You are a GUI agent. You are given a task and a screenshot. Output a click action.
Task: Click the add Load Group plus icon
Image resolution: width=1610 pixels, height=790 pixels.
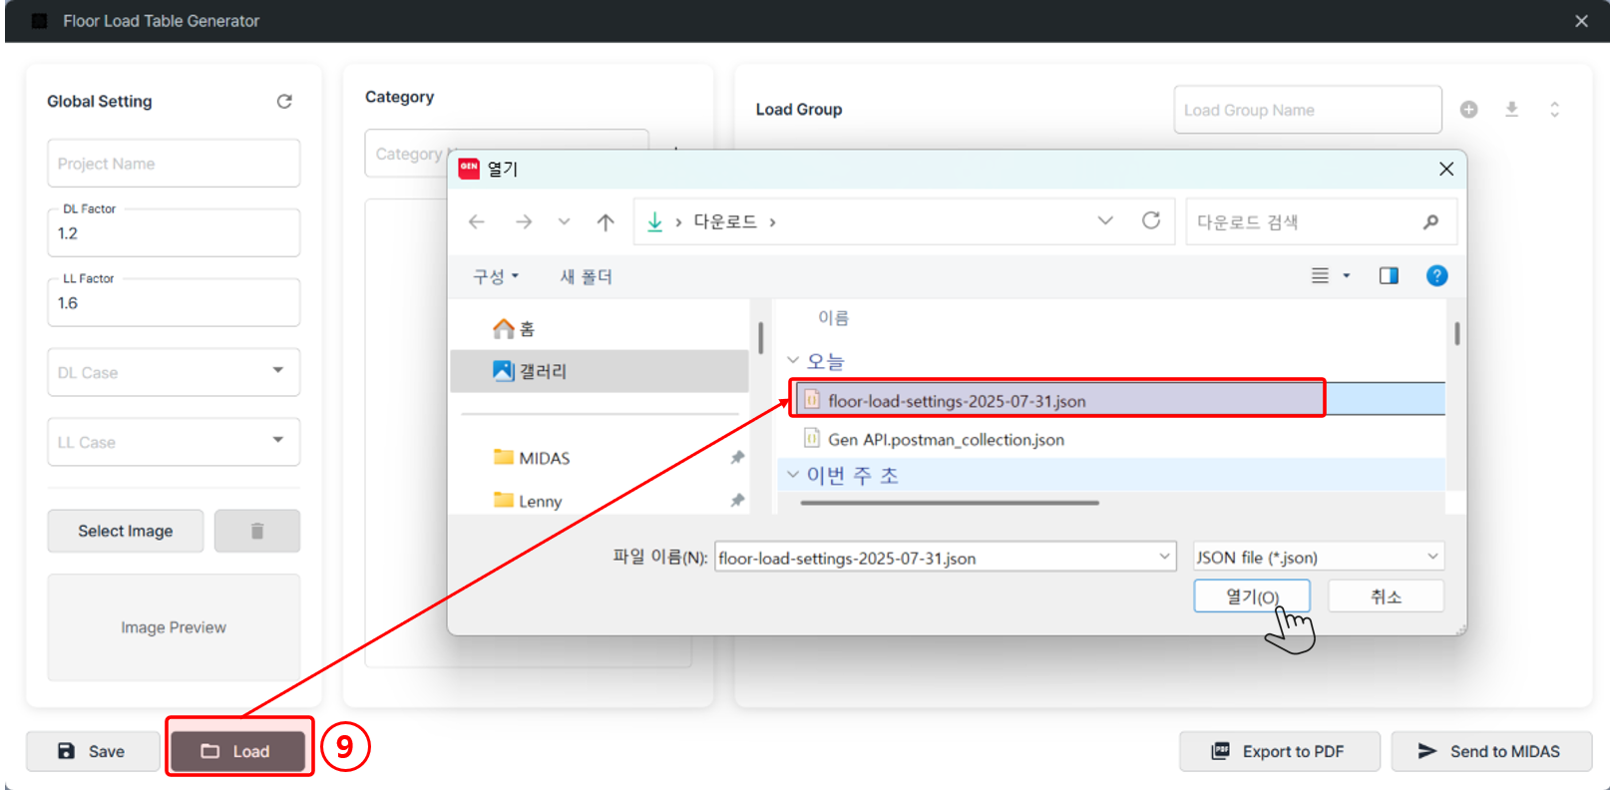point(1468,110)
